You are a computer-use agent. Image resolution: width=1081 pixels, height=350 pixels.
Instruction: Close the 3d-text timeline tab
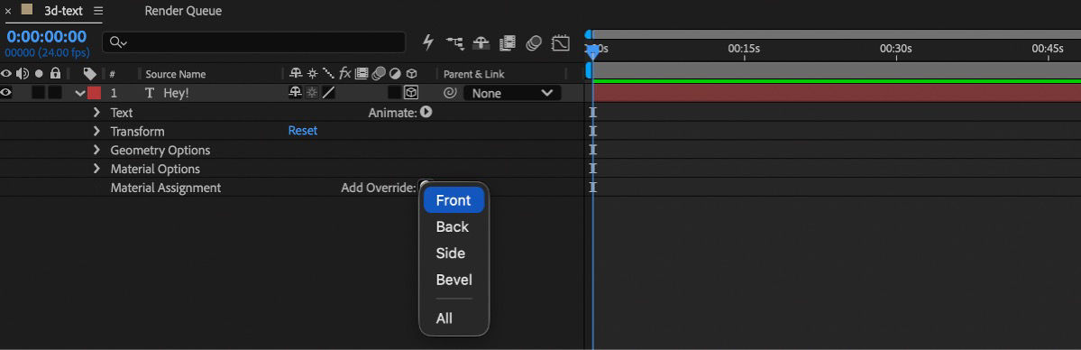tap(8, 11)
